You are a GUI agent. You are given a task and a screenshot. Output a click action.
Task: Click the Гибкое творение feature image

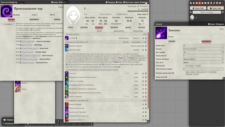(x=67, y=97)
